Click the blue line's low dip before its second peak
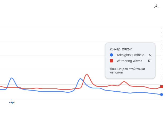Screen dimensions: 165x113 [x=68, y=92]
